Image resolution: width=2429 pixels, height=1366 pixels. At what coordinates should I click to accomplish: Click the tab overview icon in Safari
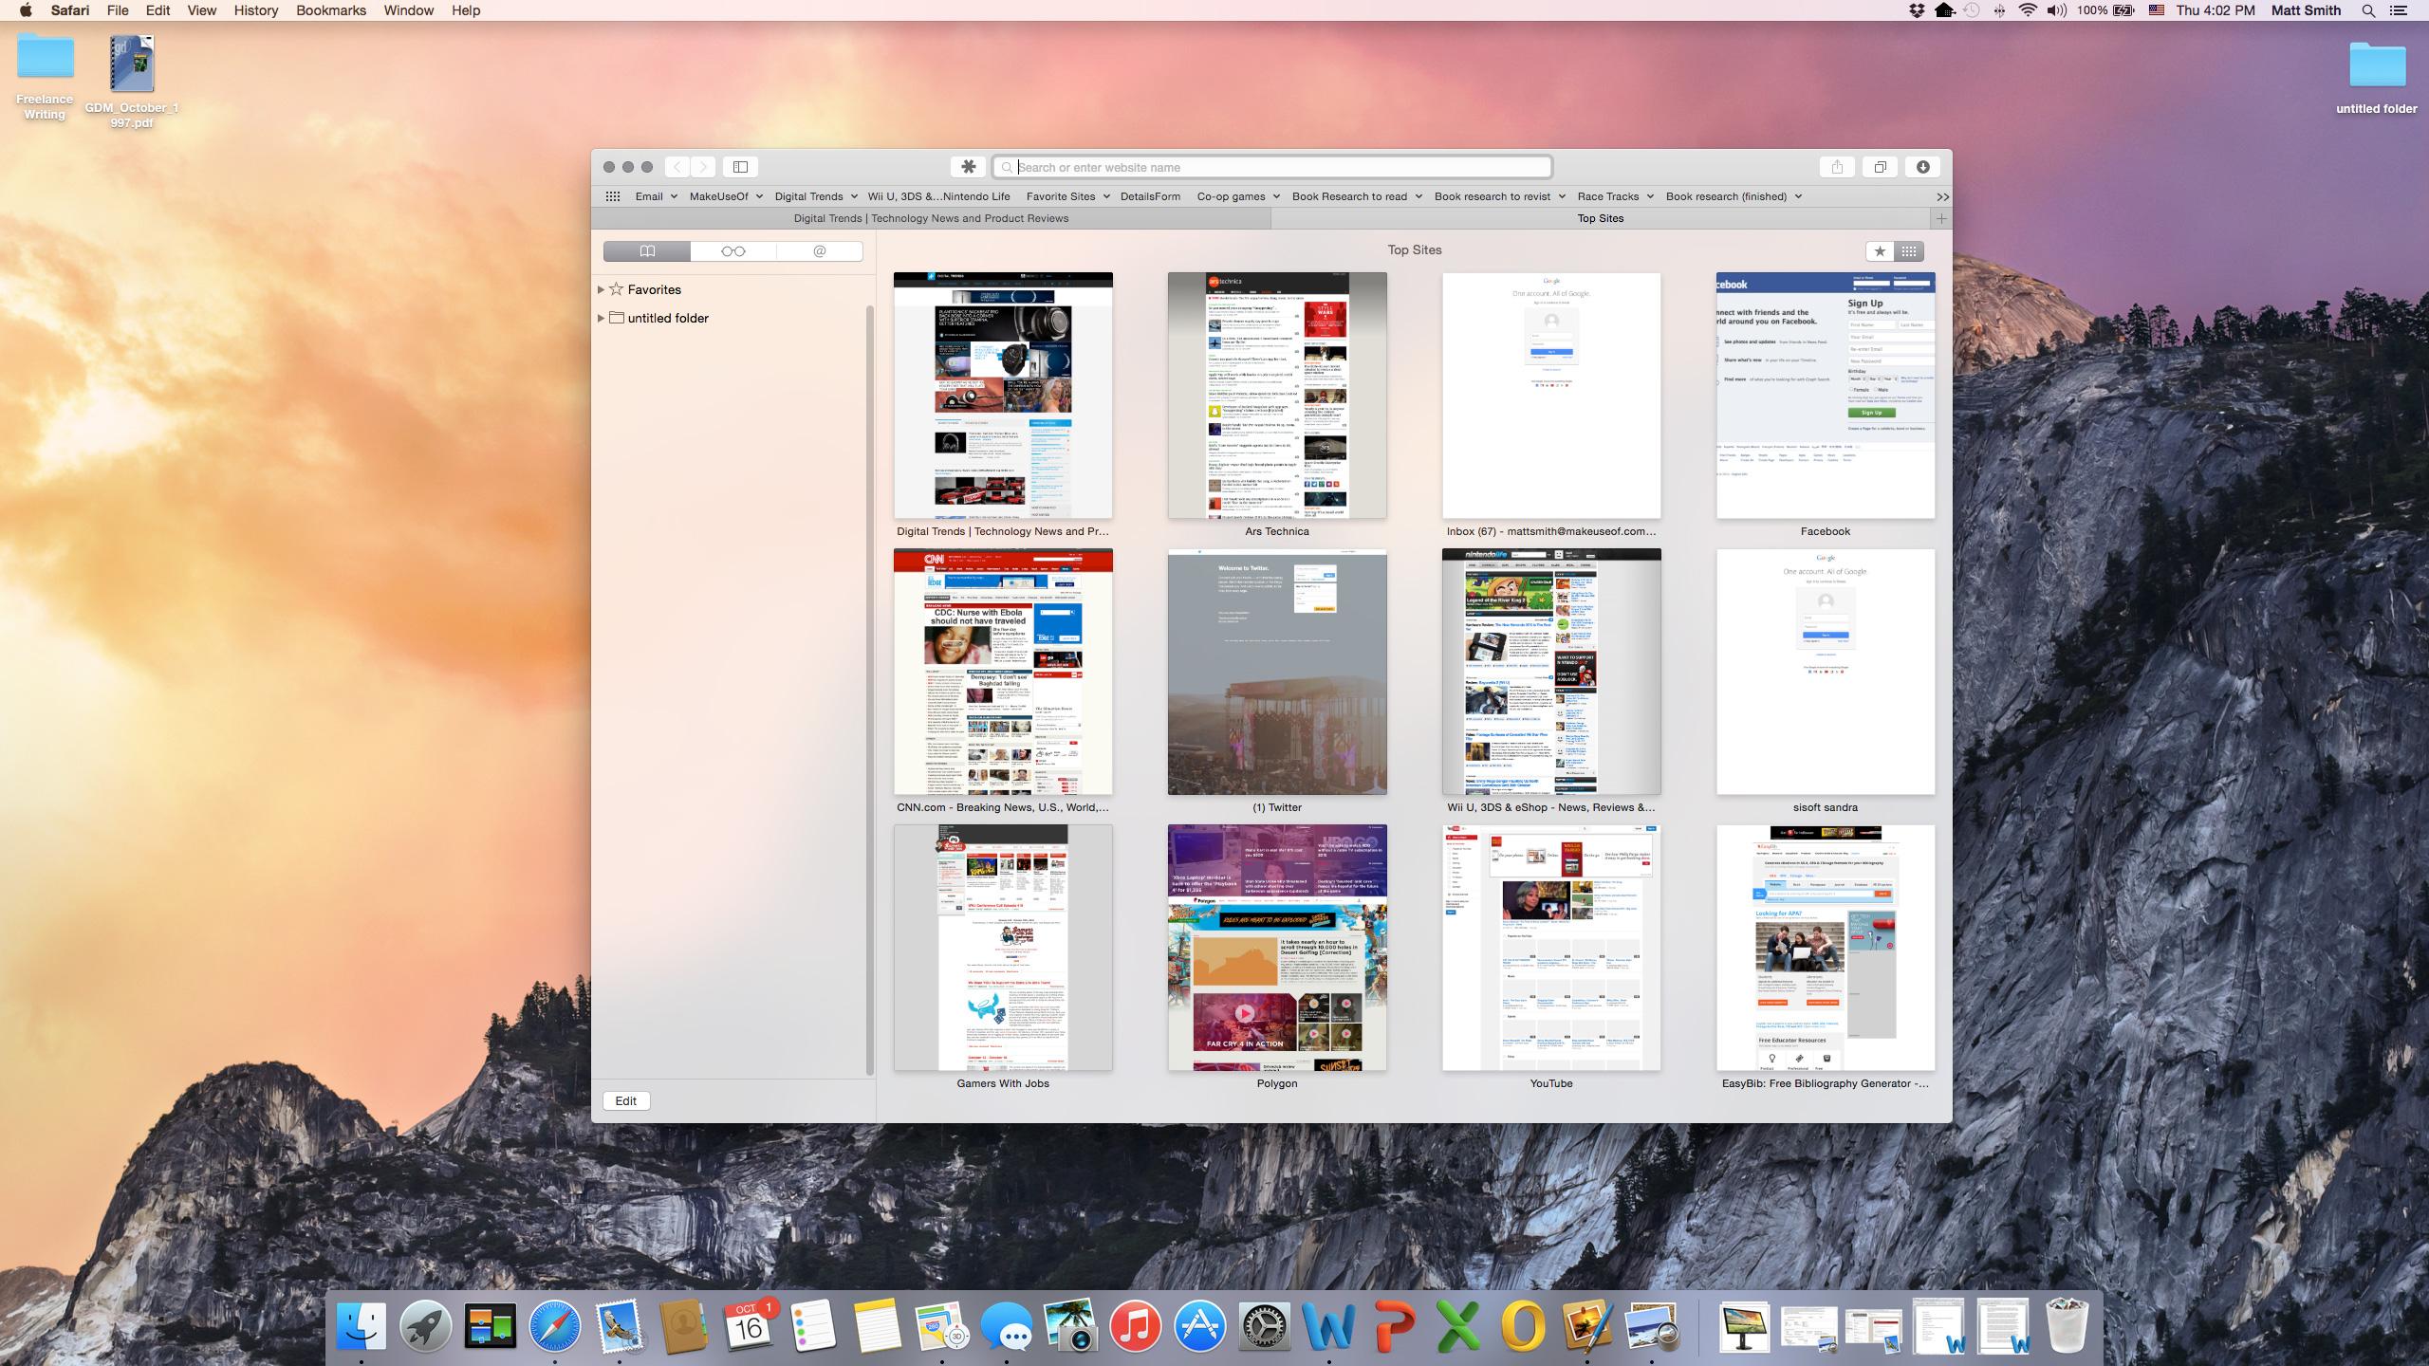tap(1881, 167)
